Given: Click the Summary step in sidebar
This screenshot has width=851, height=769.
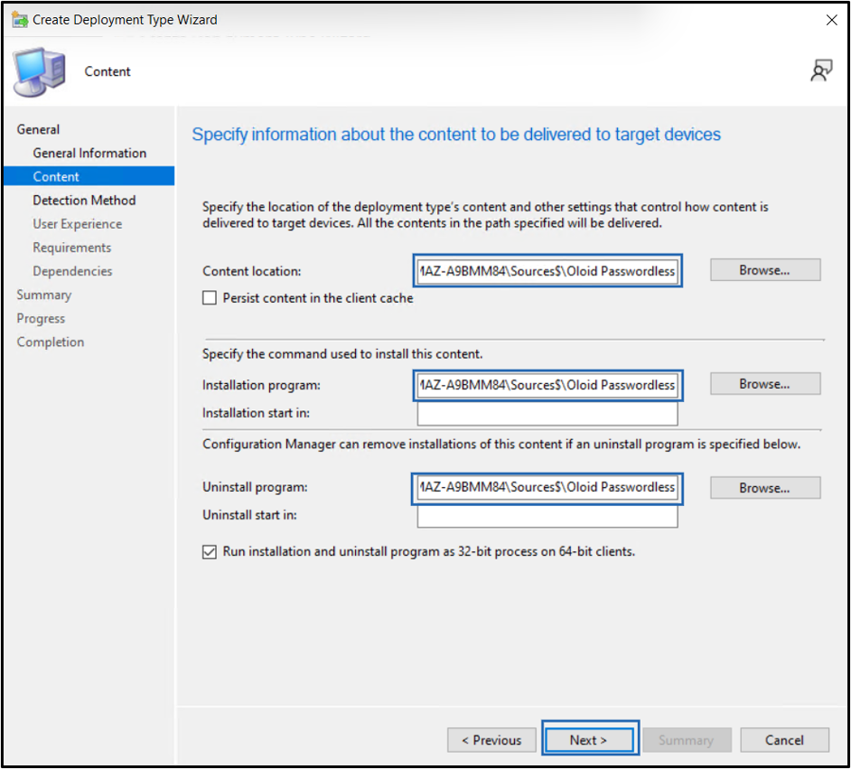Looking at the screenshot, I should click(44, 295).
